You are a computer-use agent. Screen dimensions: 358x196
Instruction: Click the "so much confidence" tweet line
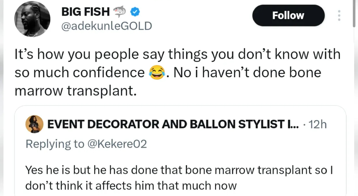80,73
